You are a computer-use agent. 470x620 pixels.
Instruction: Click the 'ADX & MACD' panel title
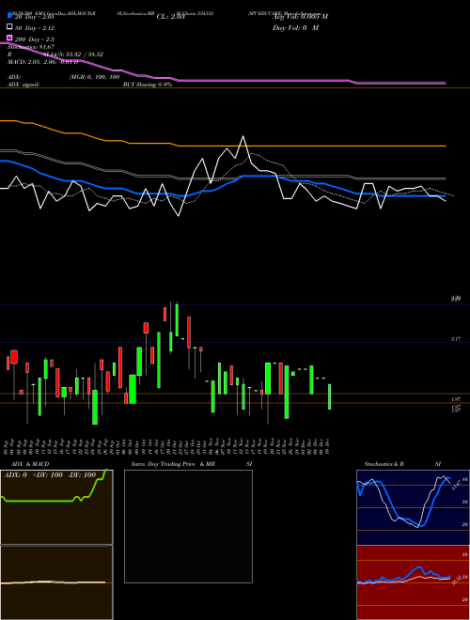point(30,464)
